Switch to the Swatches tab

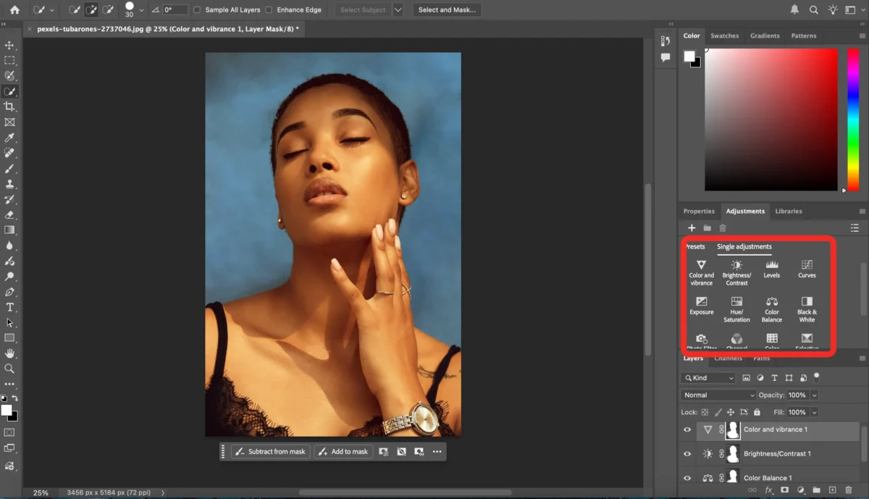(x=724, y=35)
